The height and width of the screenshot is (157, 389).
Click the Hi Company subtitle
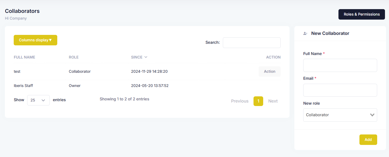tap(16, 18)
